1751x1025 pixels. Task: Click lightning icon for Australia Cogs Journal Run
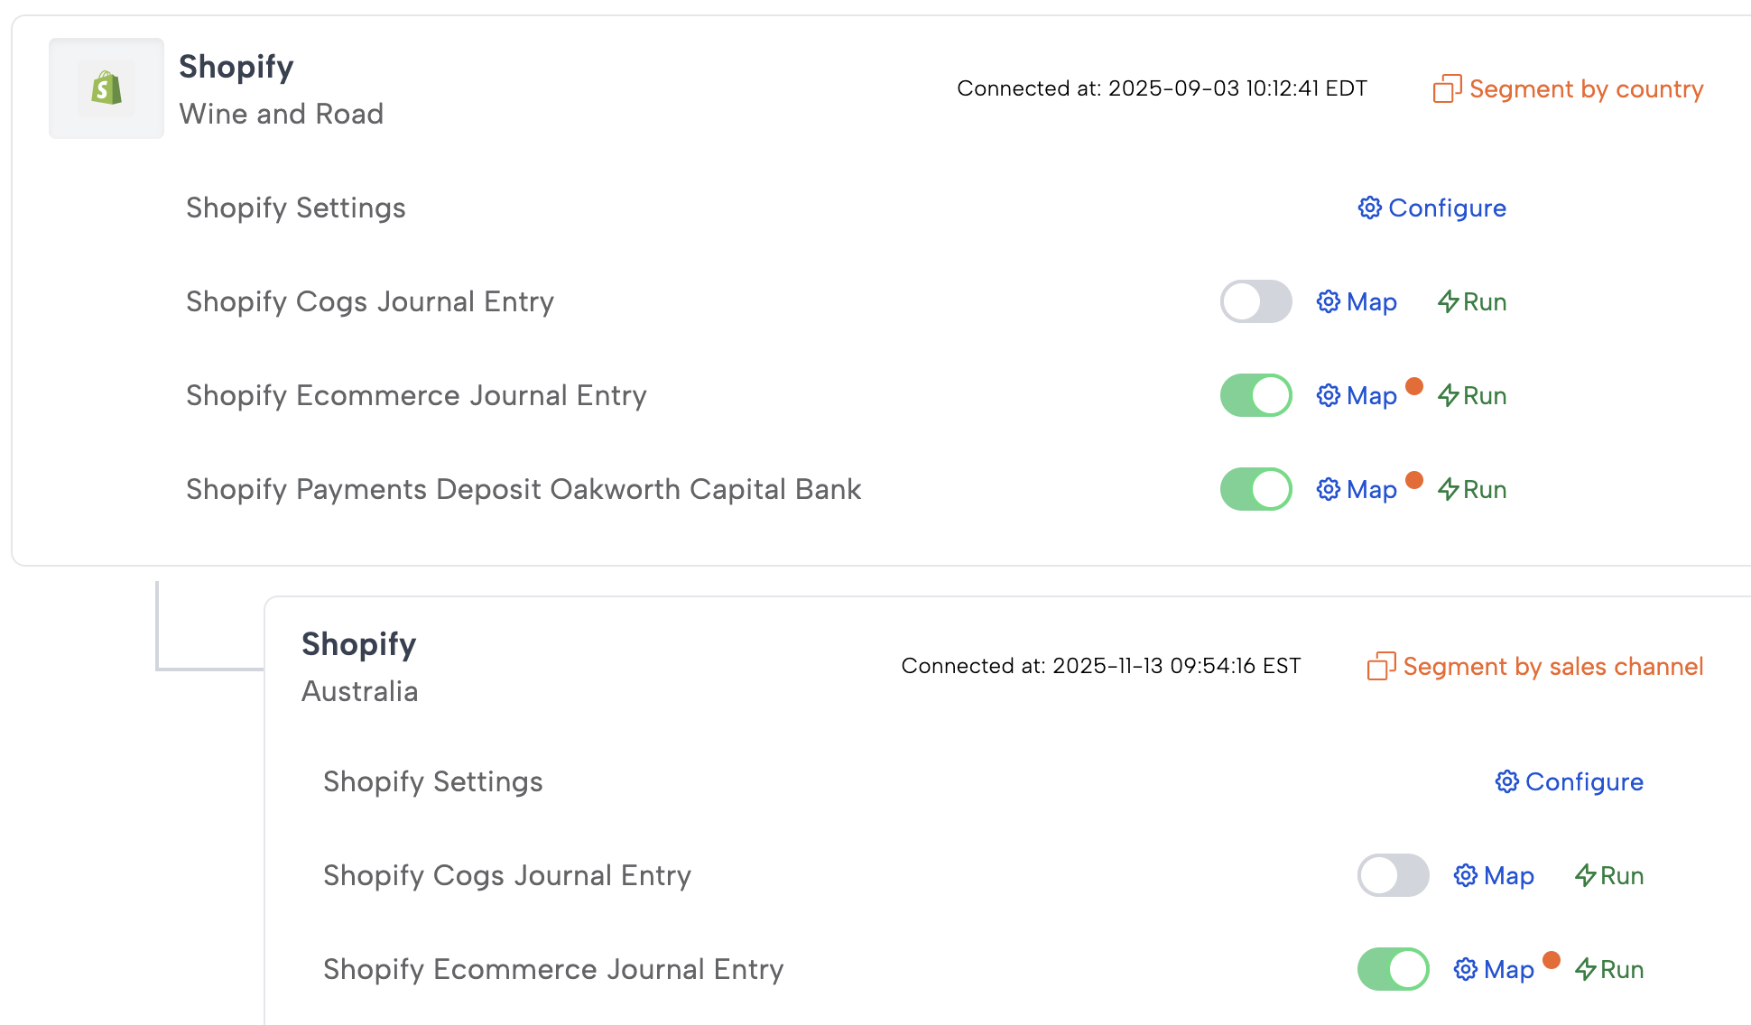pyautogui.click(x=1585, y=876)
